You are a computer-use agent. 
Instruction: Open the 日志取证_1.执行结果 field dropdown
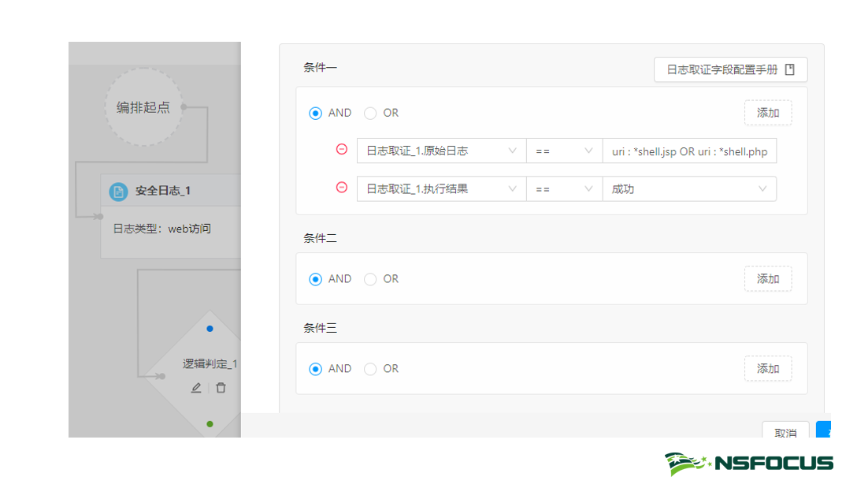(441, 189)
